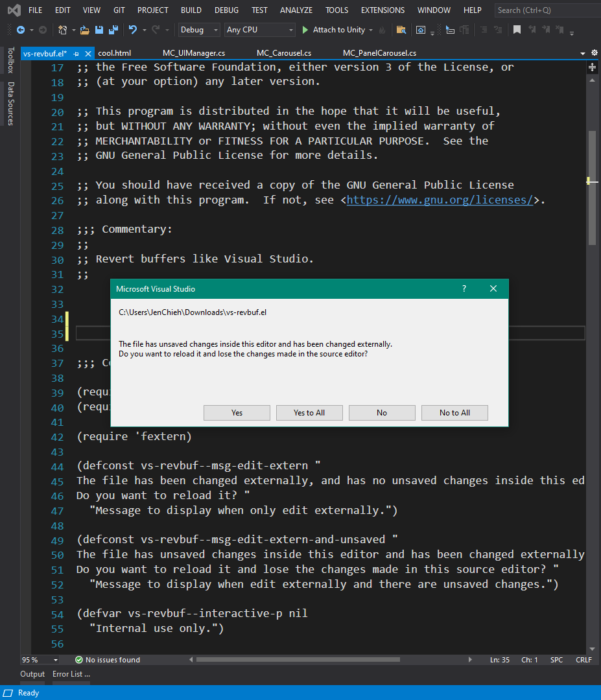Image resolution: width=601 pixels, height=700 pixels.
Task: Click the No issues found checkmark icon
Action: tap(79, 660)
